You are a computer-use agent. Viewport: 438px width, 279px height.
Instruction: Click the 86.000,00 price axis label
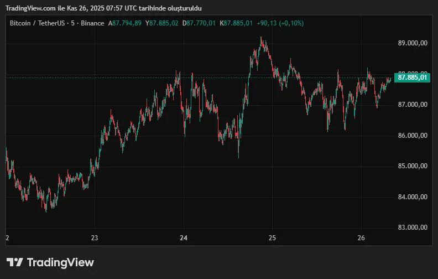tap(413, 136)
